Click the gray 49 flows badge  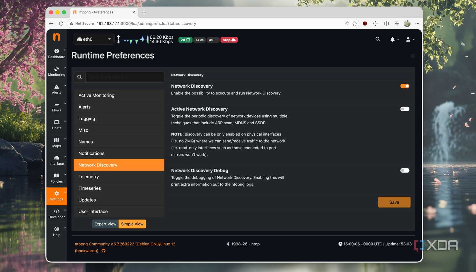(213, 40)
